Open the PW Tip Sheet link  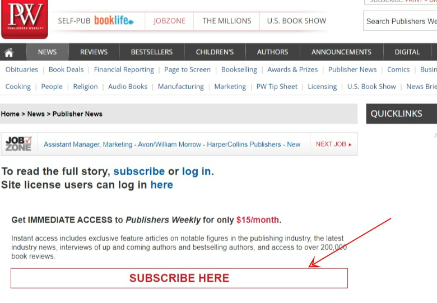(277, 87)
